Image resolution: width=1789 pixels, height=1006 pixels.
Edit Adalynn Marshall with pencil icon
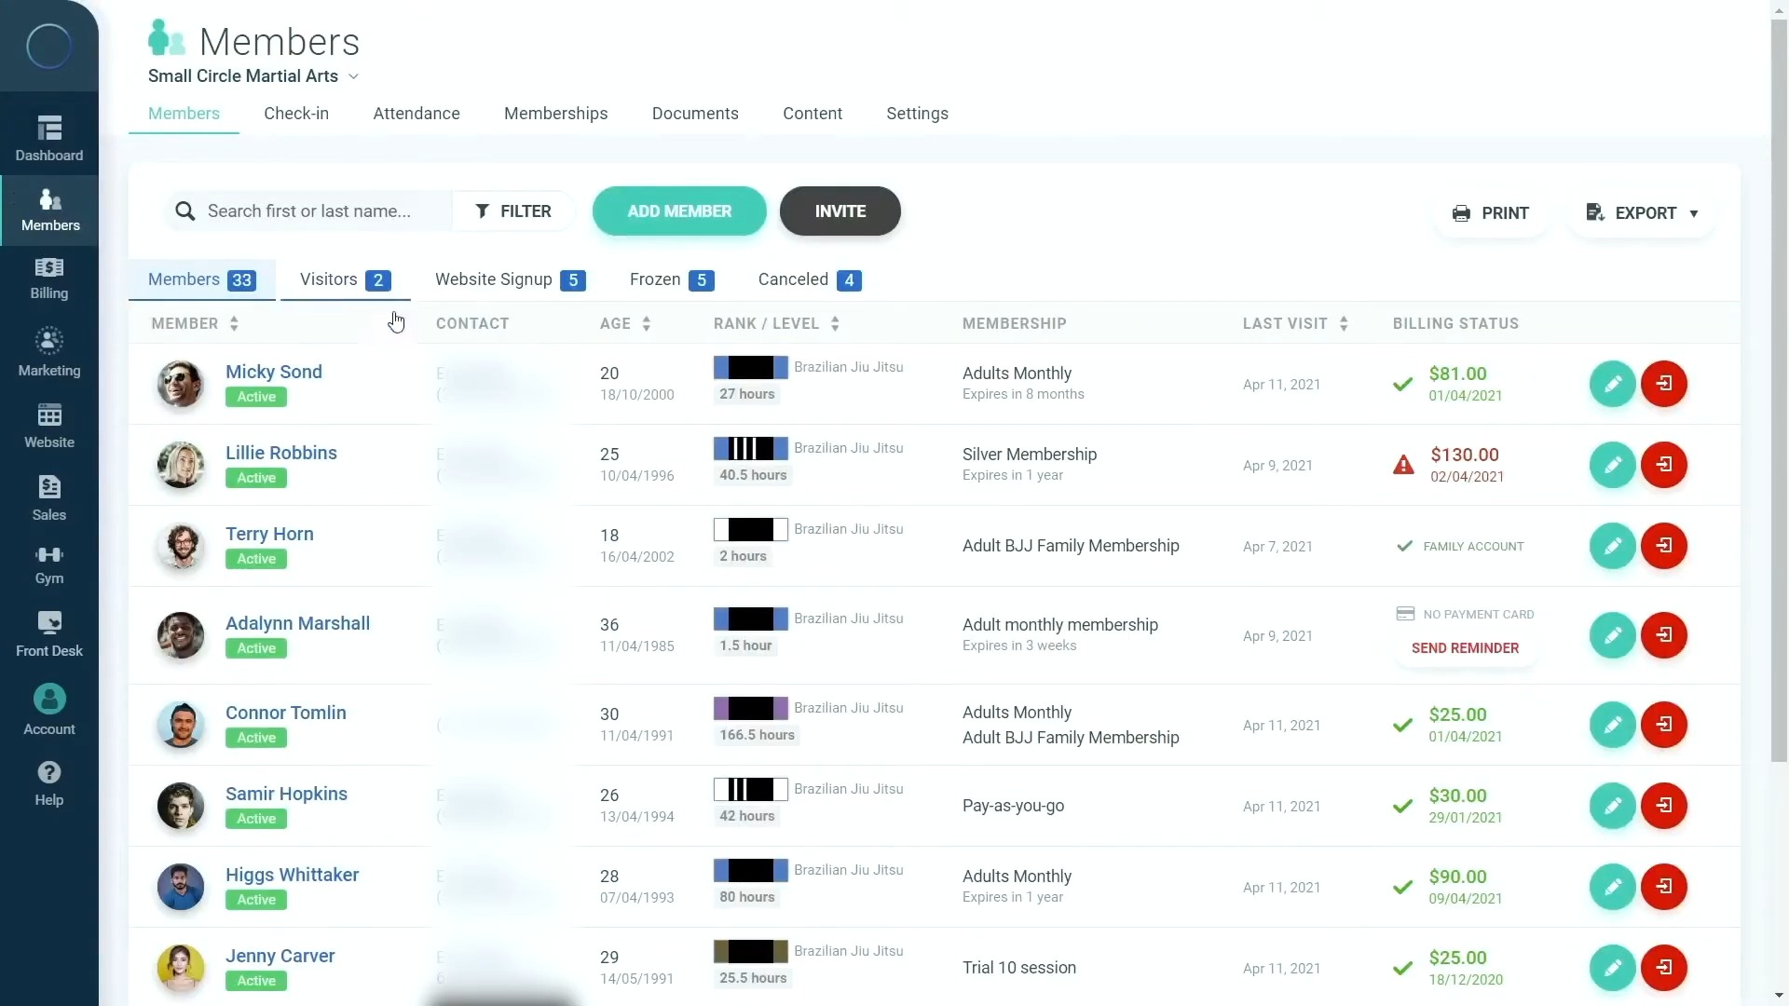point(1612,635)
